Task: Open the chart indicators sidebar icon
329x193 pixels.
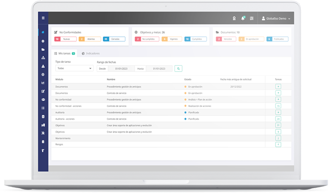Action: coord(43,83)
